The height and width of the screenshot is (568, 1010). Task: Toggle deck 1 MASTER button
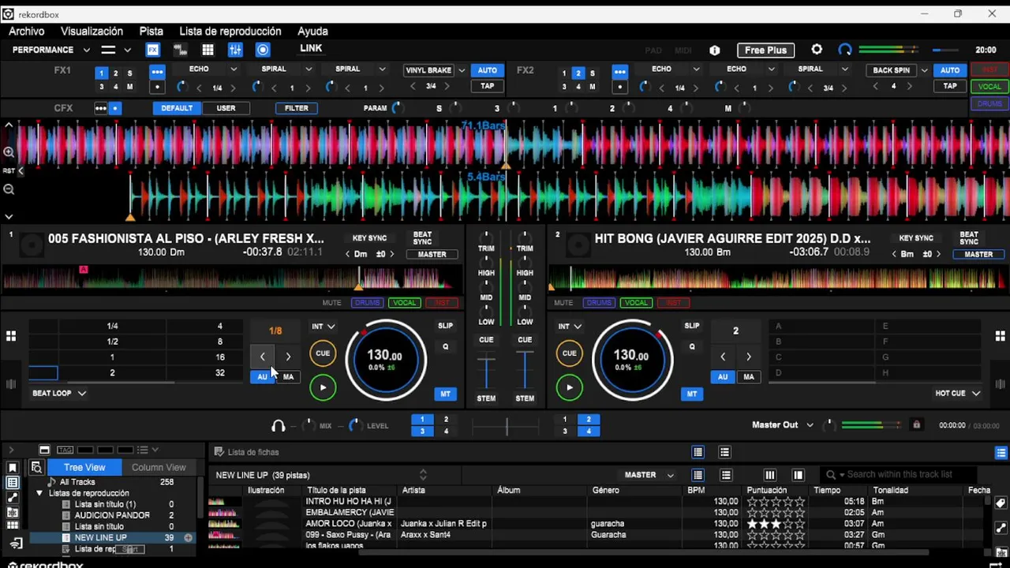tap(432, 254)
